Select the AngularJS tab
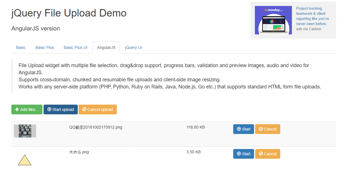The height and width of the screenshot is (184, 344). [106, 48]
